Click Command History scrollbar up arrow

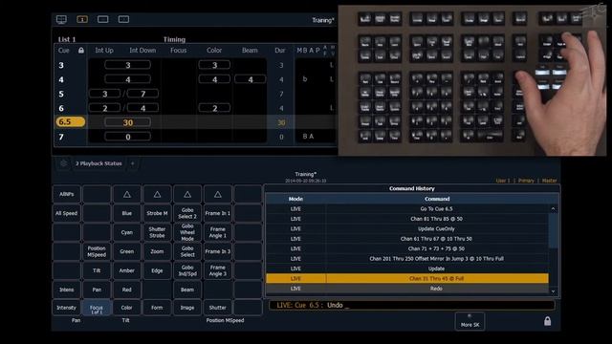tap(553, 209)
